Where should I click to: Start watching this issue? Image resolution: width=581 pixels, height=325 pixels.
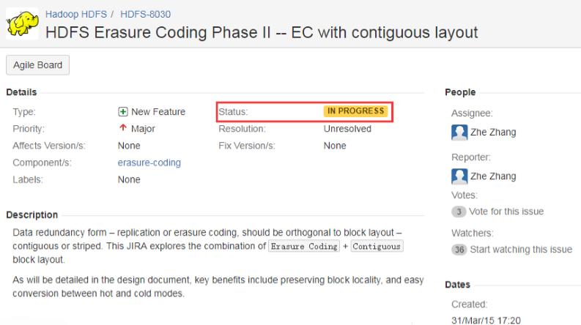pos(521,250)
